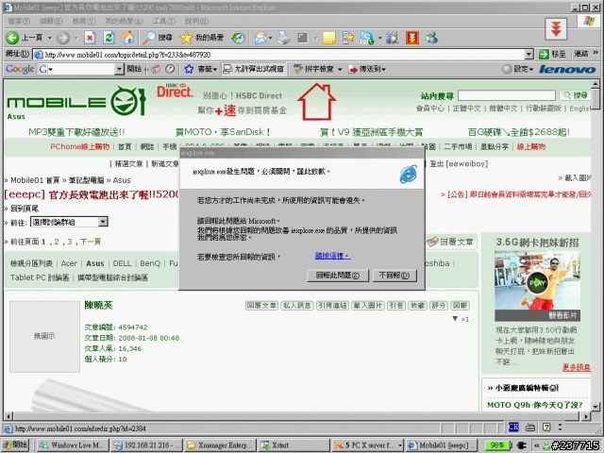This screenshot has width=604, height=453.
Task: Click the spell check icon on Google toolbar
Action: [298, 69]
